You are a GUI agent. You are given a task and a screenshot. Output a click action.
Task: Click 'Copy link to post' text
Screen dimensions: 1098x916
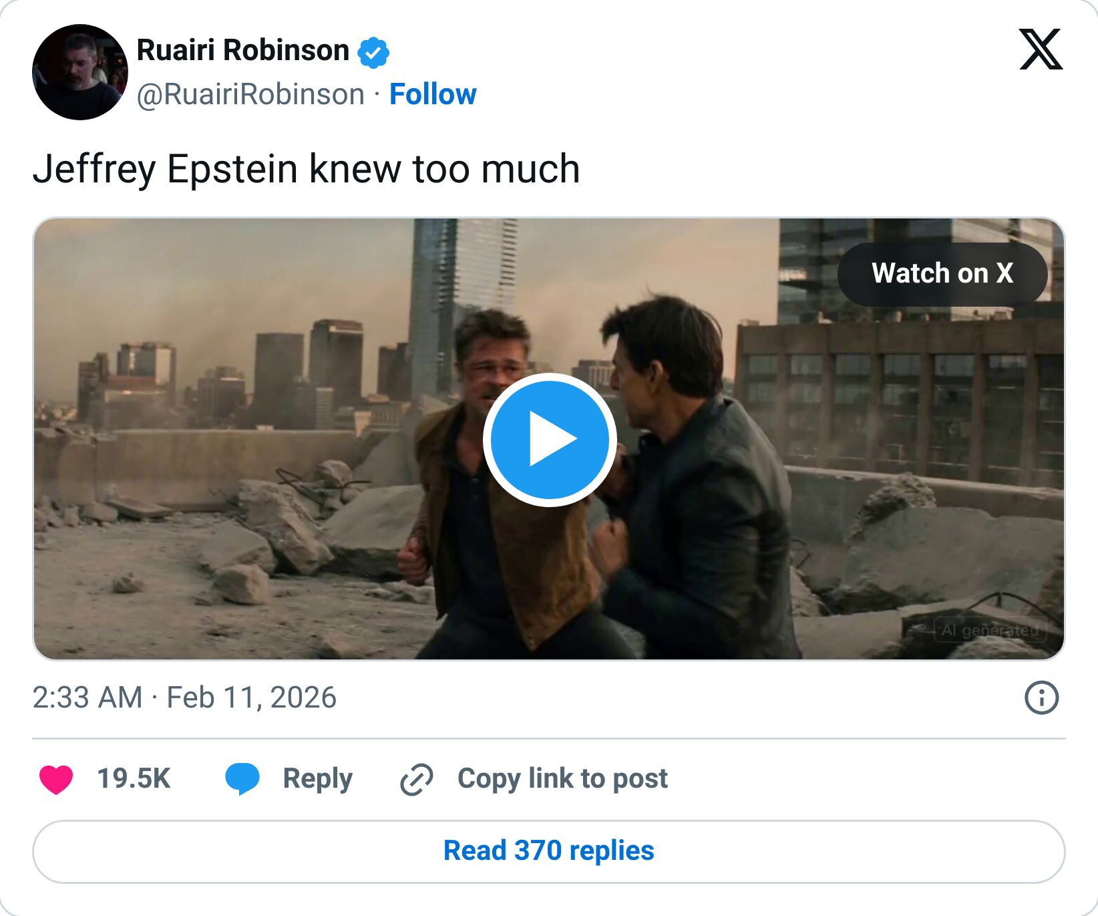[x=562, y=778]
